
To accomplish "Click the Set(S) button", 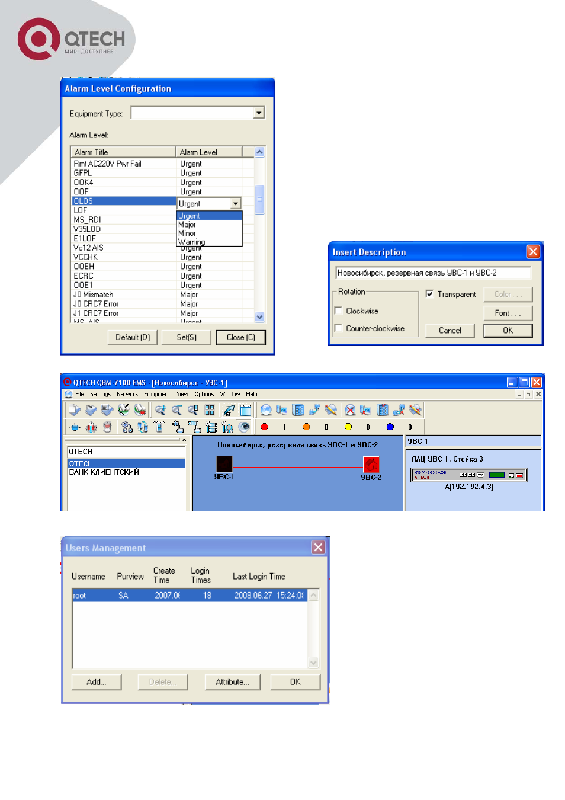I will (187, 337).
